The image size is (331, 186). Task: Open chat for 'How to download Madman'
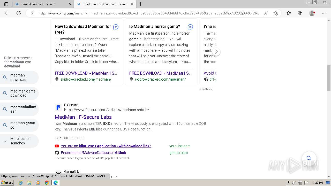pyautogui.click(x=116, y=27)
